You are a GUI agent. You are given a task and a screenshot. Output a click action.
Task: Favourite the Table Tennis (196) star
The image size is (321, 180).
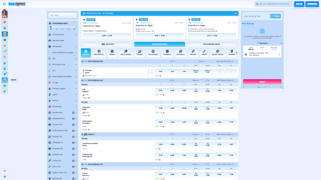pos(73,130)
